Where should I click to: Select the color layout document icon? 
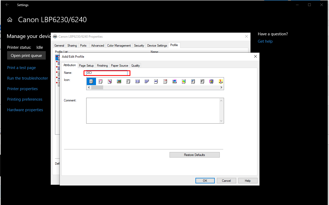point(193,81)
